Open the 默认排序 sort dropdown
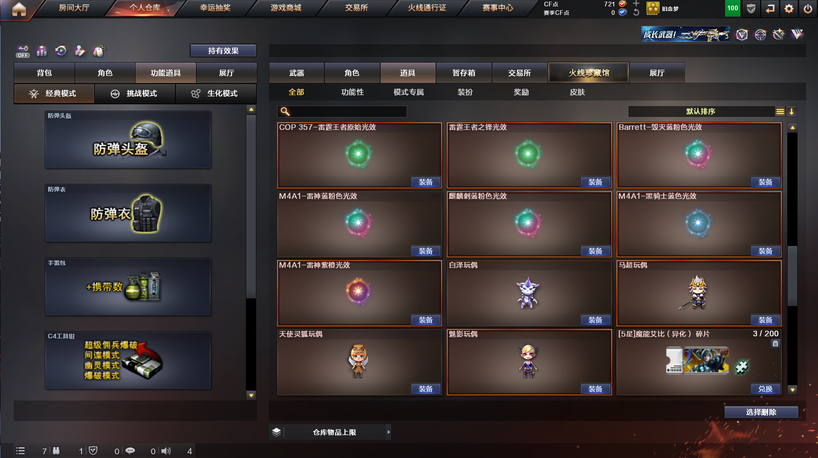818x458 pixels. [x=701, y=112]
